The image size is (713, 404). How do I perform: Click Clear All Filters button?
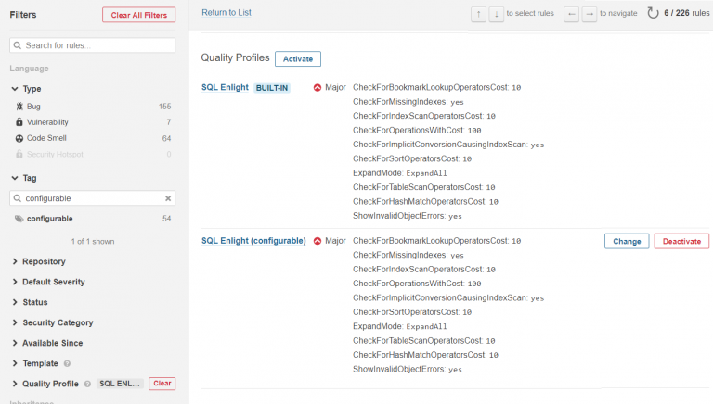(138, 15)
